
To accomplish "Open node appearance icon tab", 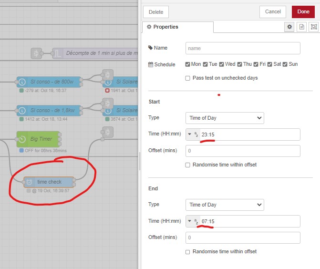I will tap(313, 27).
